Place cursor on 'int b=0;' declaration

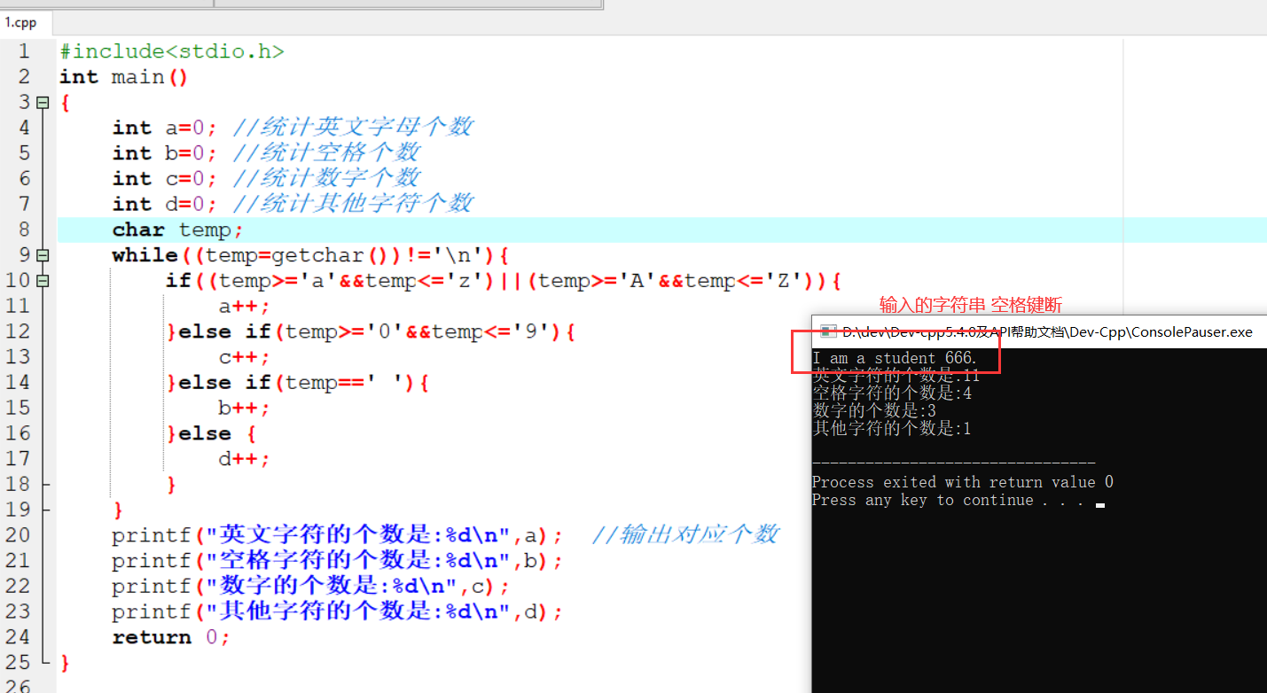click(x=165, y=153)
